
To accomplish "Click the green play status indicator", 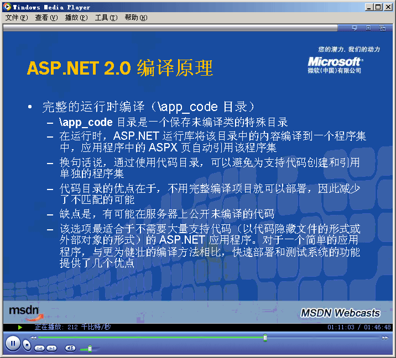I will 20,328.
